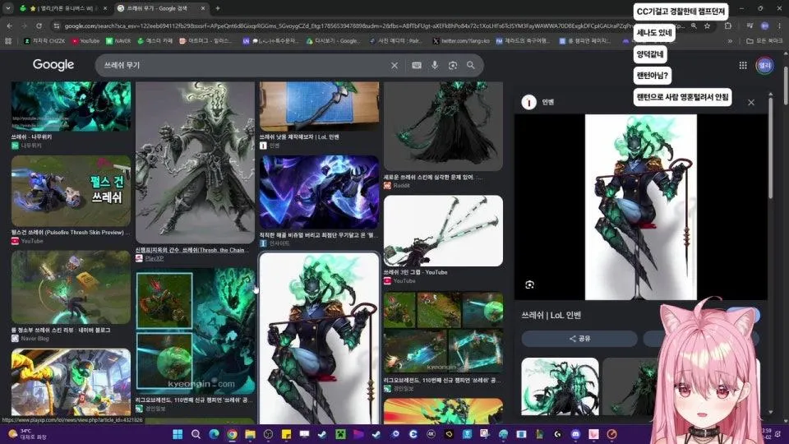This screenshot has height=444, width=789.
Task: Open the PlayXP source link
Action: (x=155, y=259)
